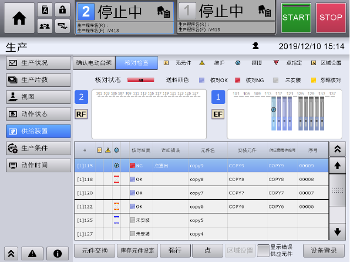
Task: Select table row [1]120 copy7
Action: [x=202, y=193]
